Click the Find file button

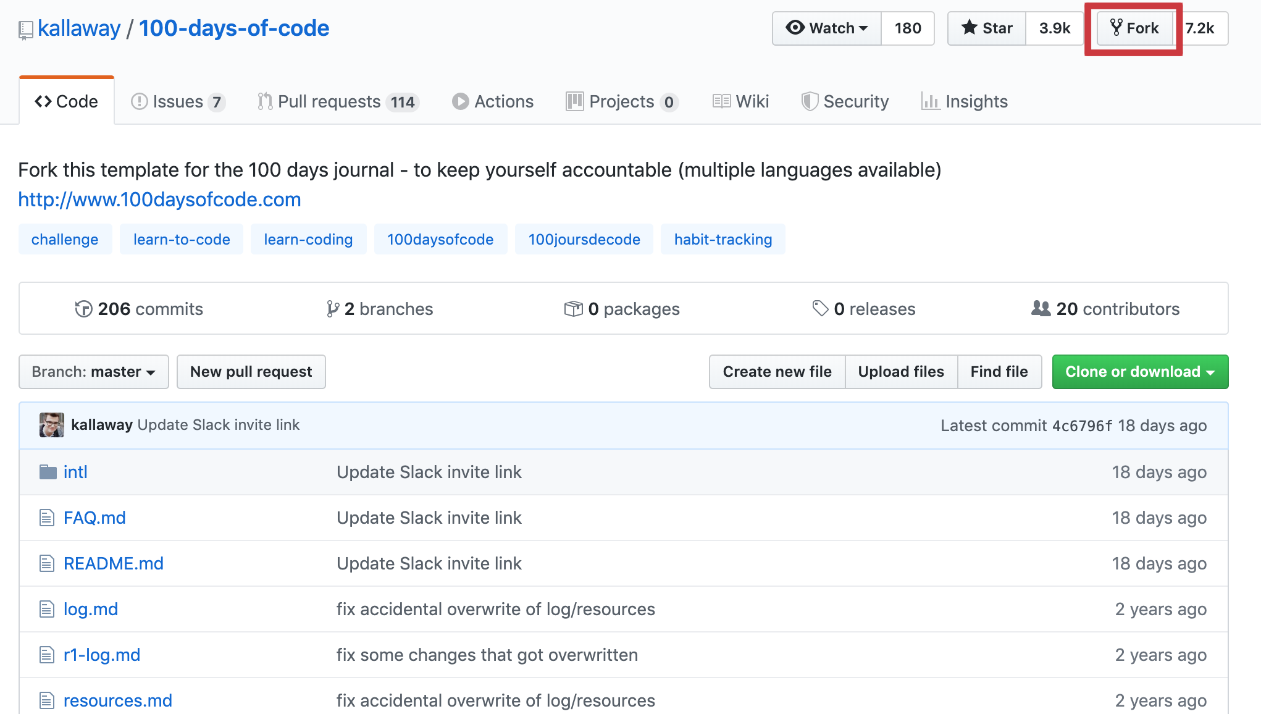click(x=999, y=372)
